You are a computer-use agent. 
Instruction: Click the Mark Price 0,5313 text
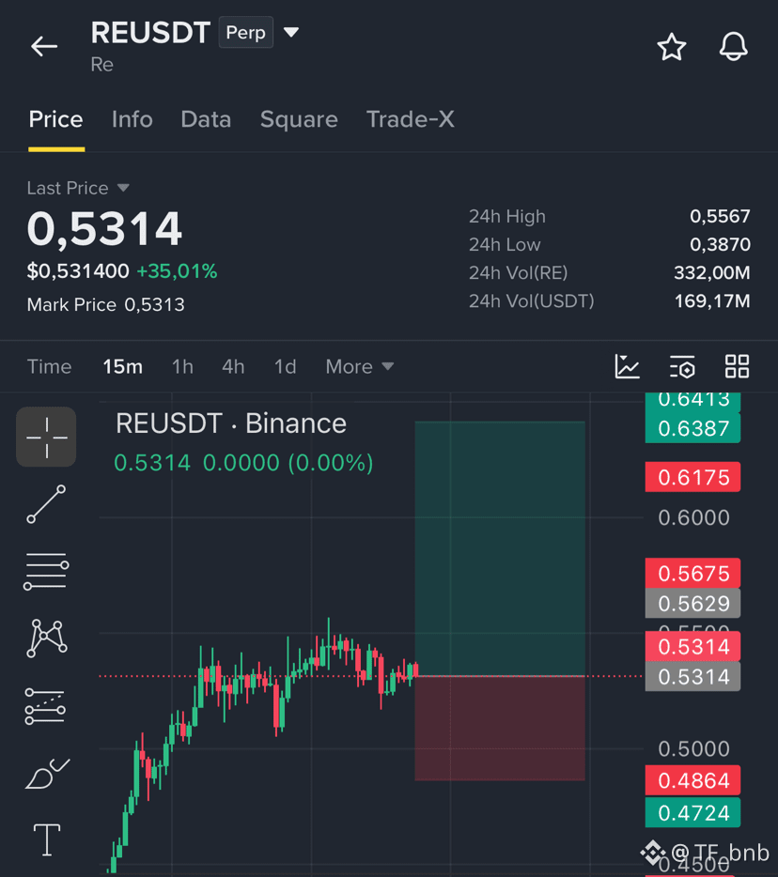tap(106, 305)
